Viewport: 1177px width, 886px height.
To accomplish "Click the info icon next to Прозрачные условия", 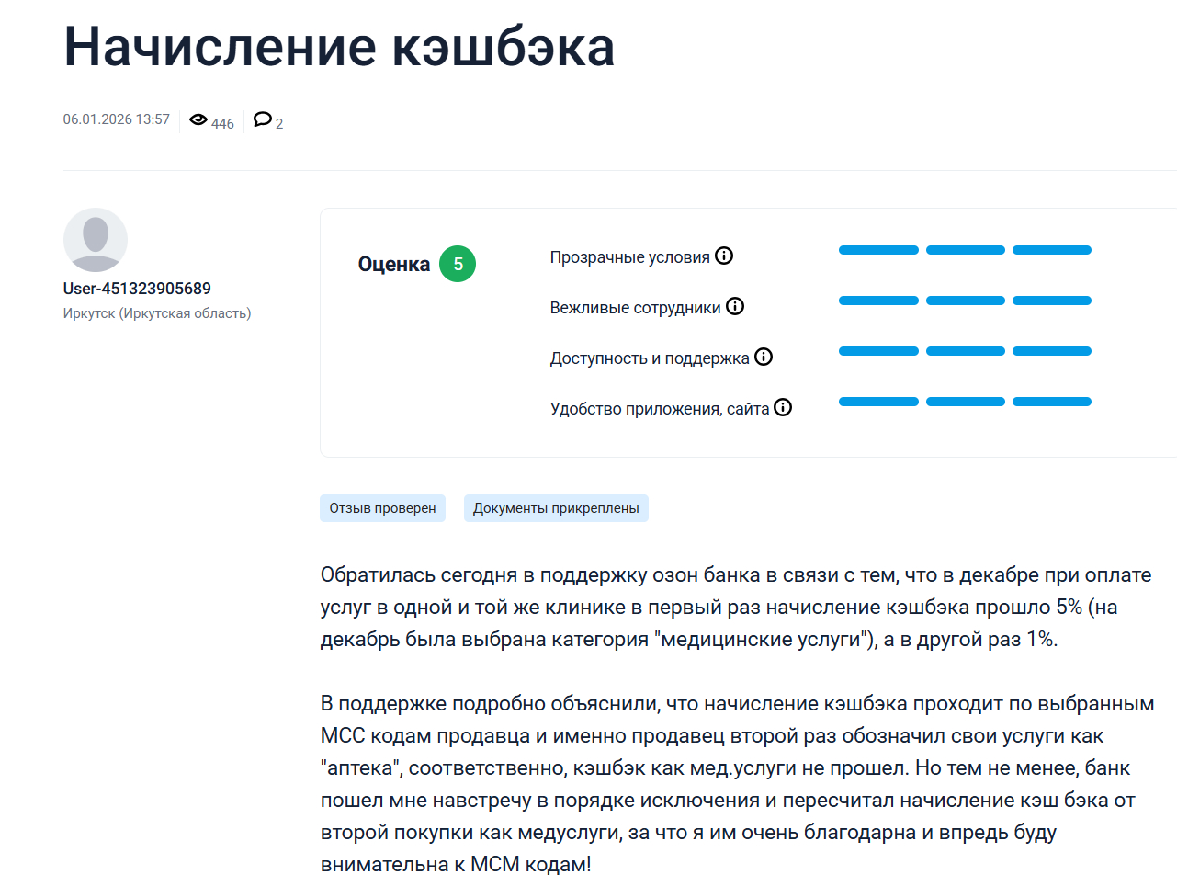I will (725, 256).
